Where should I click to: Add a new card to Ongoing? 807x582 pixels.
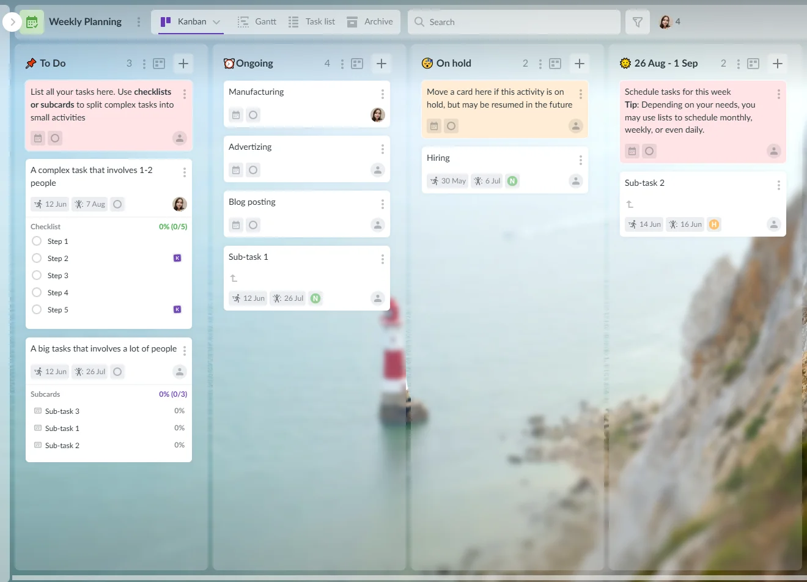pos(381,64)
